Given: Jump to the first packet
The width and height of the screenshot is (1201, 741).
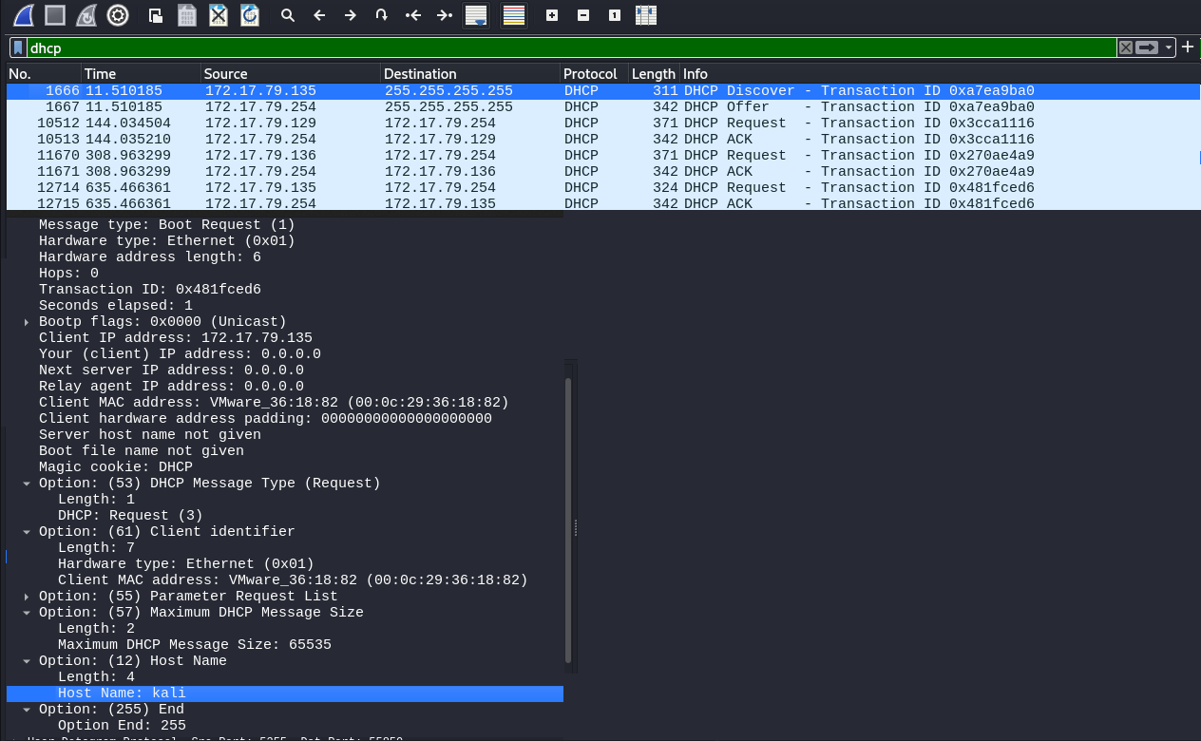Looking at the screenshot, I should pos(413,15).
